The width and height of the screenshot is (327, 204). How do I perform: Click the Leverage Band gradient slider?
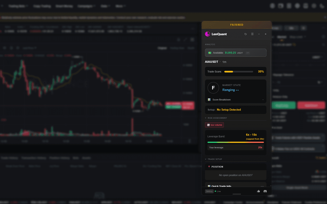pyautogui.click(x=235, y=142)
